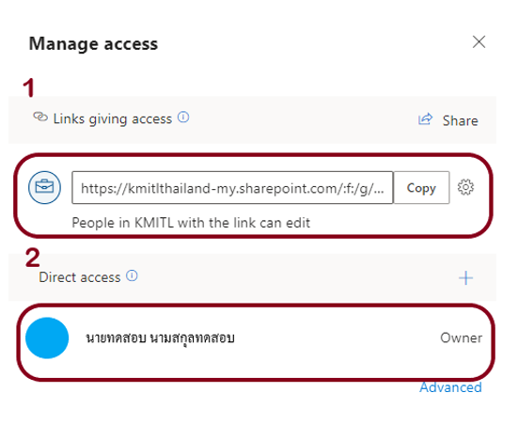Click the Share arrow icon
This screenshot has height=424, width=518.
point(425,119)
